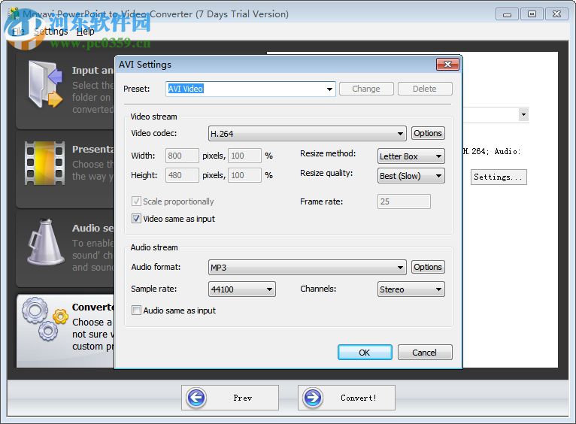Toggle Scale proportionally checkbox
The image size is (576, 424).
coord(136,201)
